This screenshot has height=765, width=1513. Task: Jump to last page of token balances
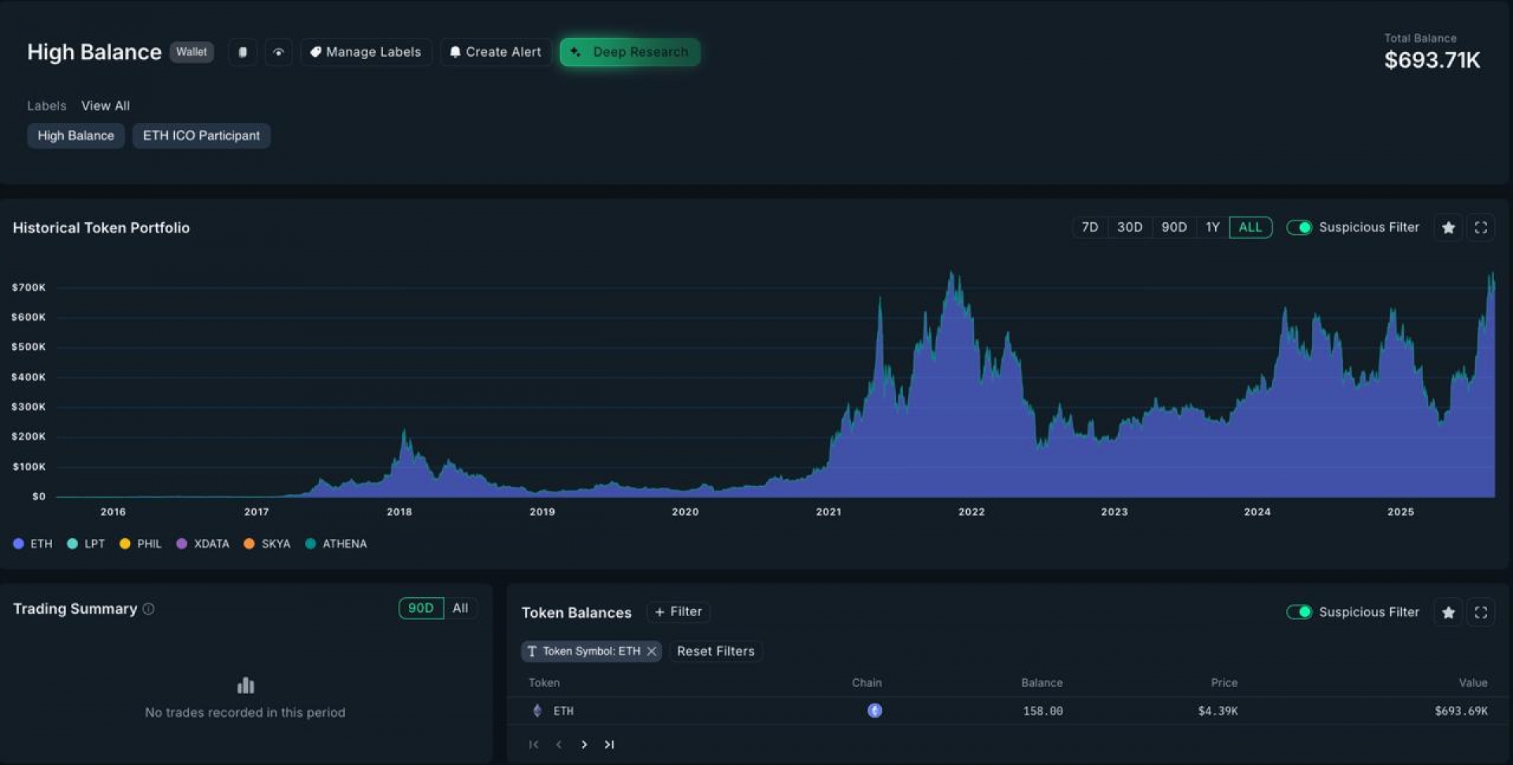pos(609,745)
